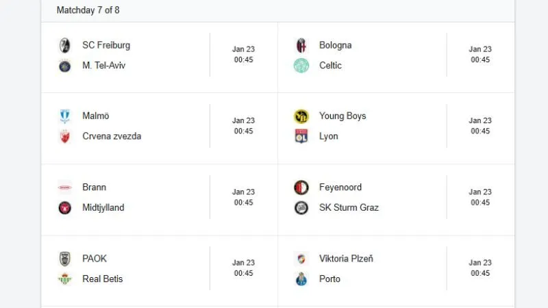This screenshot has height=308, width=548.
Task: Click the Viktoria Plzeň club crest
Action: (x=301, y=259)
